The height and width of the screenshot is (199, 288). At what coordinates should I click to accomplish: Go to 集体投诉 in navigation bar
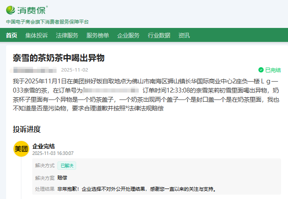click(37, 35)
